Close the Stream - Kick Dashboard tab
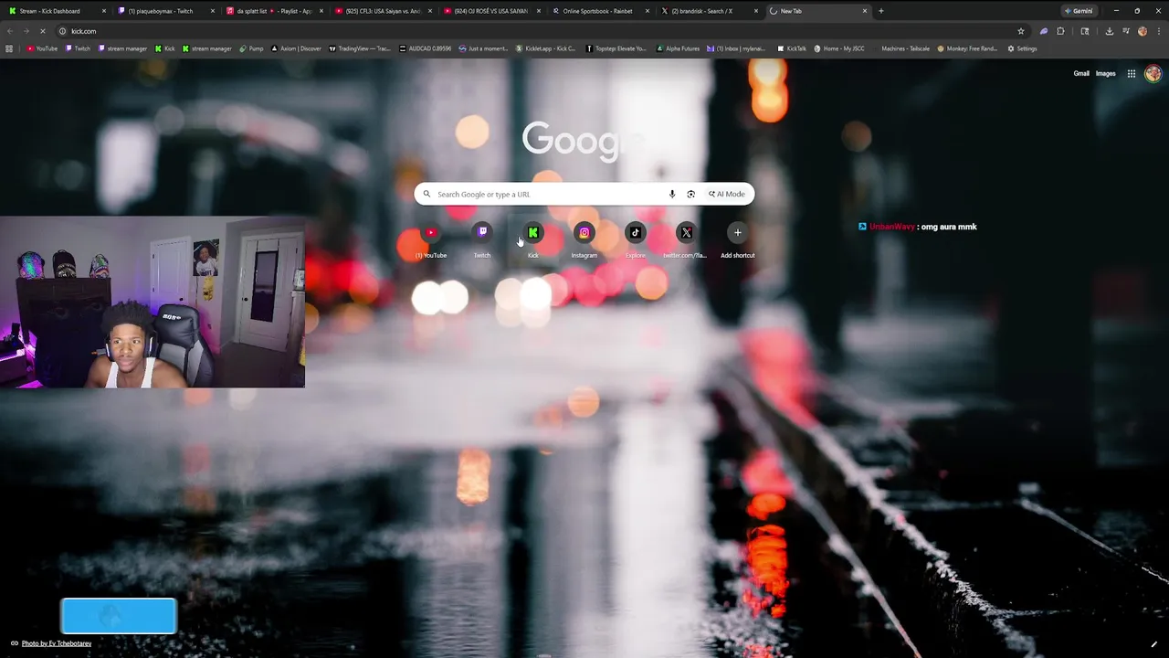Image resolution: width=1169 pixels, height=658 pixels. pos(104,11)
